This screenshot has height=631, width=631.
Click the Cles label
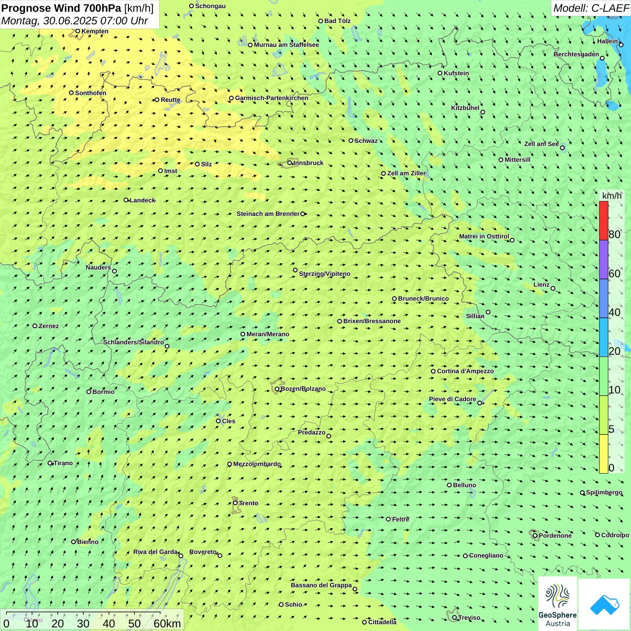pyautogui.click(x=229, y=421)
